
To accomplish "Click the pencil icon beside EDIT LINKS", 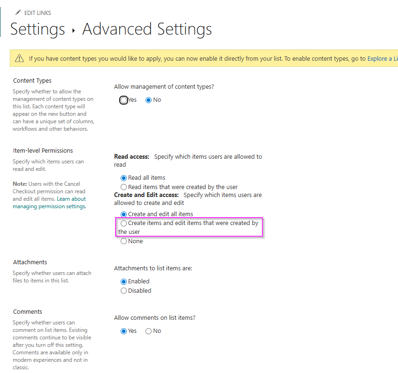I will [18, 12].
